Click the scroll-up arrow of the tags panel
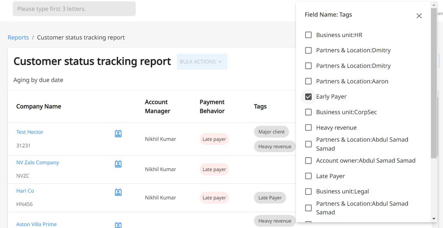Screen dimensions: 443x228 pos(434,5)
